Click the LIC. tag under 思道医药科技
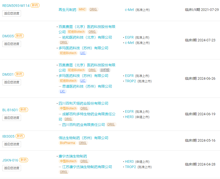The height and width of the screenshot is (179, 220). (63, 91)
